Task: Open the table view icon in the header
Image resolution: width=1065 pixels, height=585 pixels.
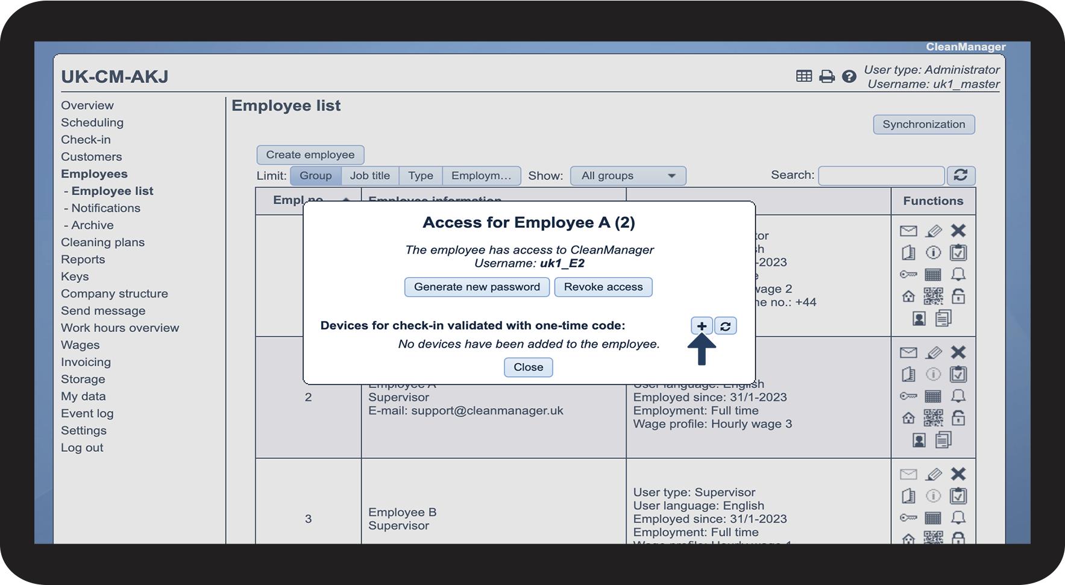Action: click(x=804, y=76)
